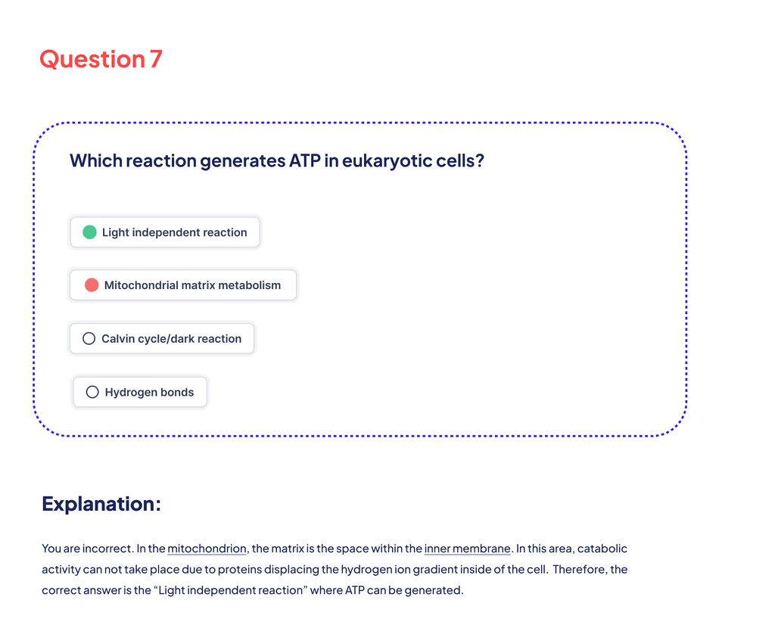Click the empty circle next to Calvin cycle/dark reaction
This screenshot has width=775, height=631.
88,338
